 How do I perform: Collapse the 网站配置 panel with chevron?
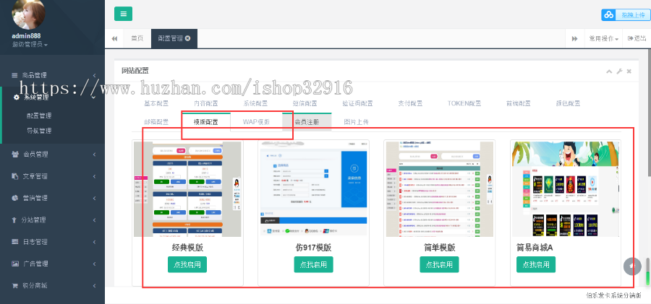pyautogui.click(x=609, y=71)
